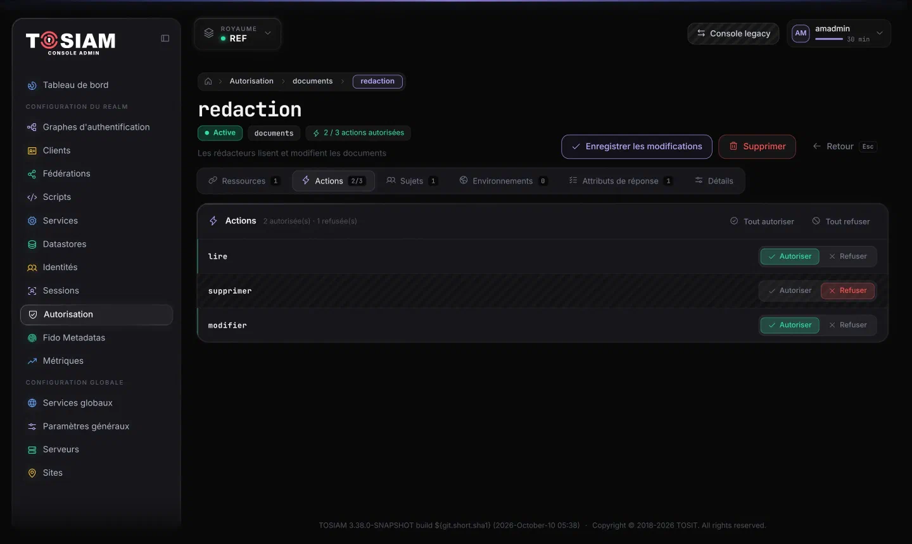Click the Fido Metadatas fingerprint icon
Screen dimensions: 912x544
(x=32, y=338)
